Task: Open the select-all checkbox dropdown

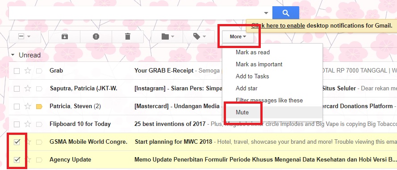Action: click(x=25, y=36)
